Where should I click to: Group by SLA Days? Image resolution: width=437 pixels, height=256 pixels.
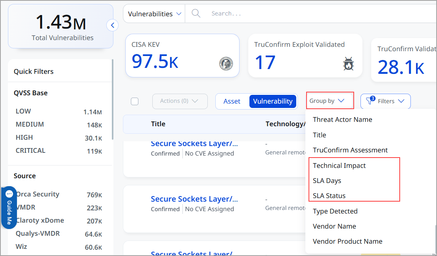click(x=327, y=181)
